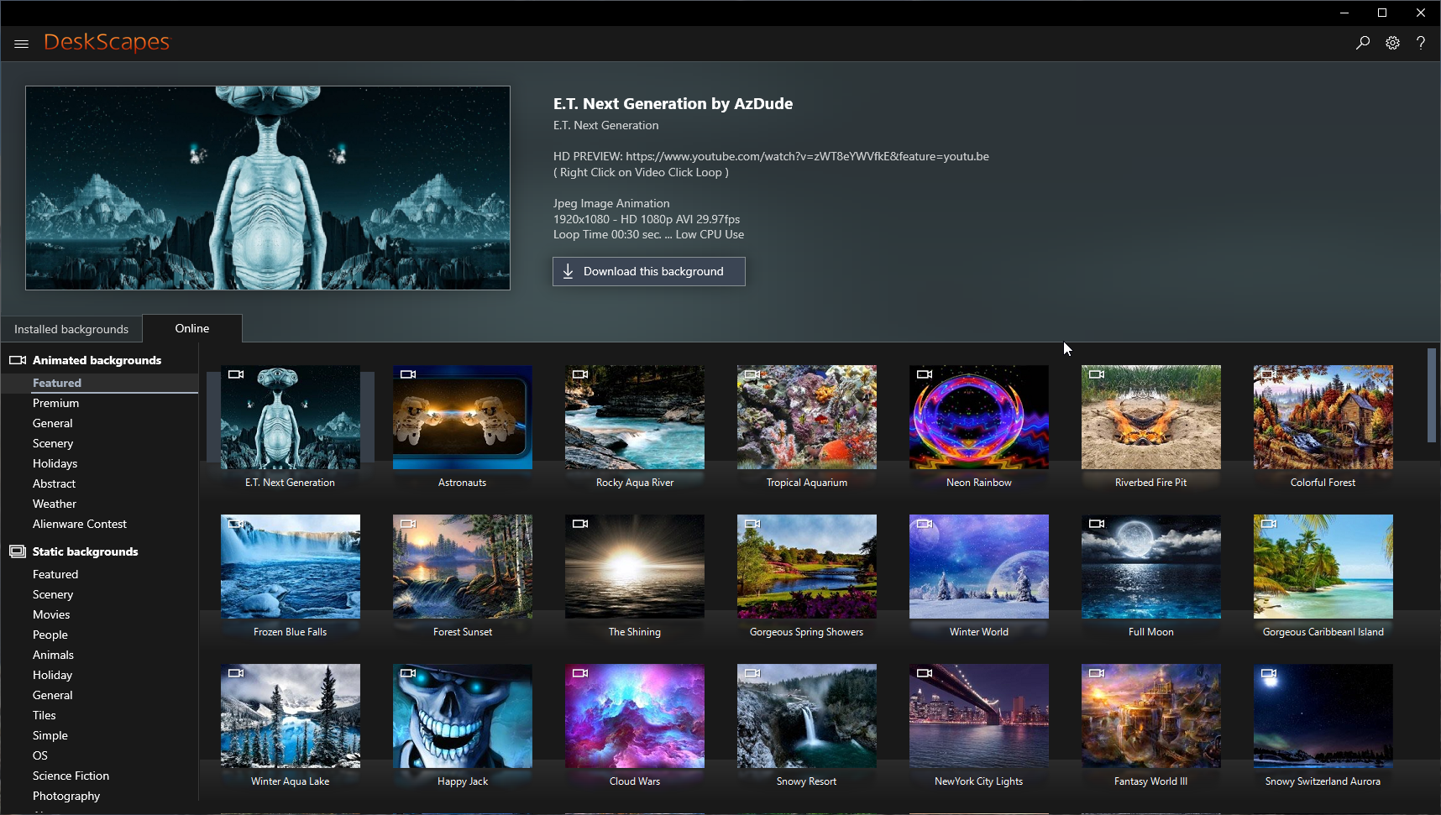
Task: Open the Alienware Contest category
Action: click(80, 524)
